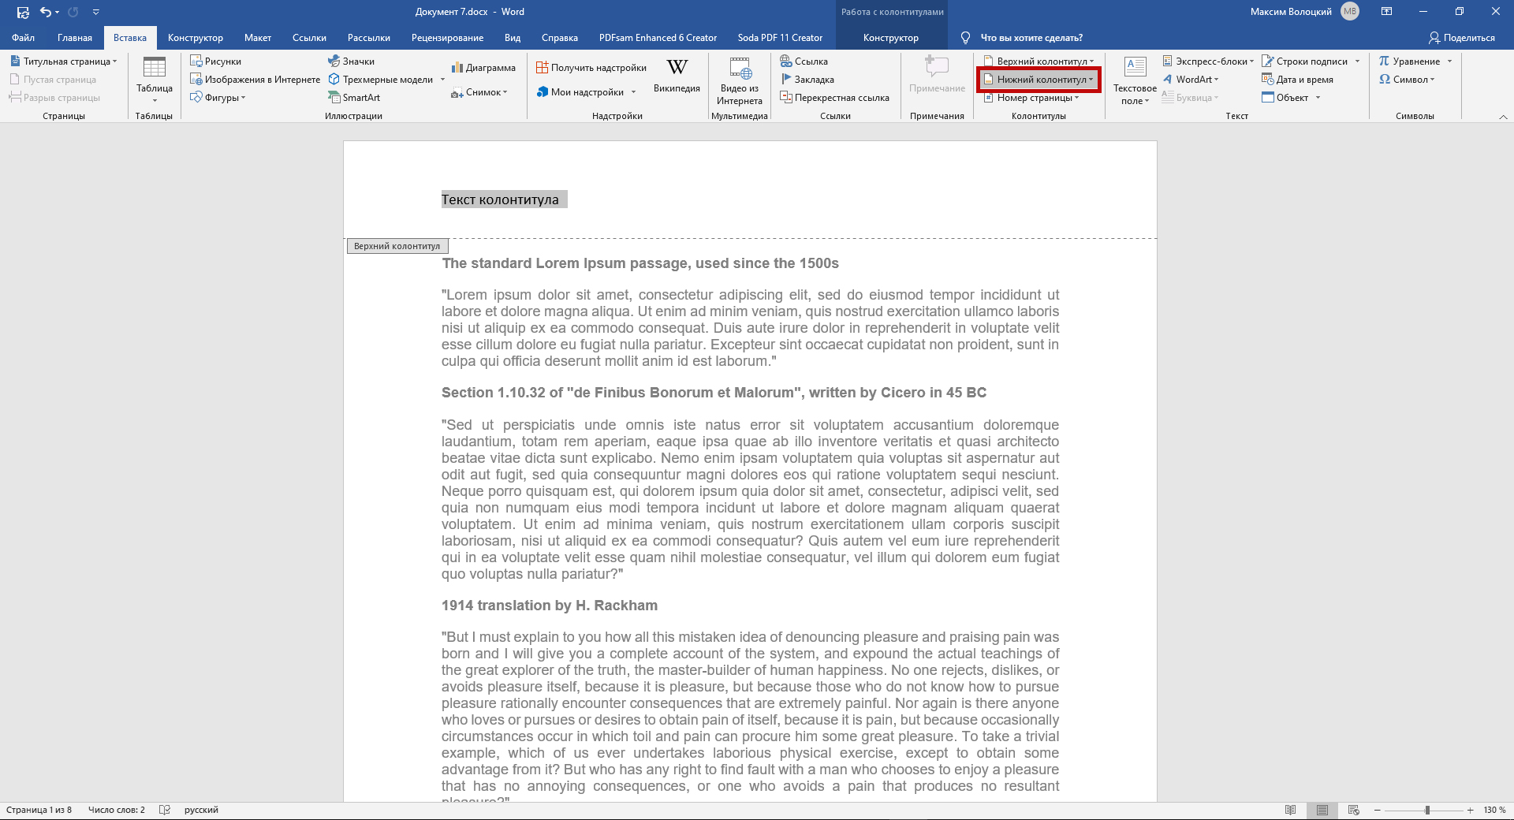Open Footer (Нижний колонтитул) dropdown
1514x820 pixels.
click(1039, 79)
